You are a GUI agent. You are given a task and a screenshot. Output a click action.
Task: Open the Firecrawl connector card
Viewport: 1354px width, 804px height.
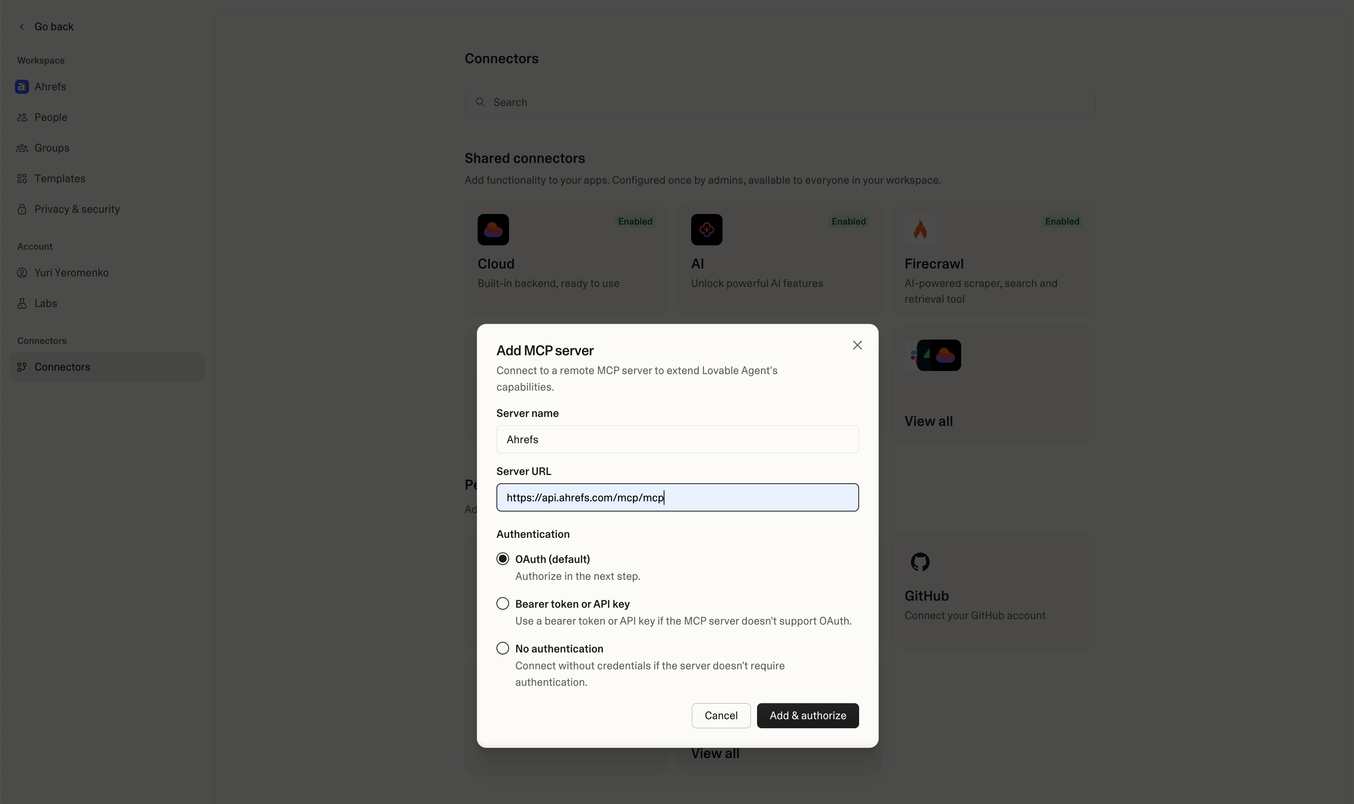[x=993, y=260]
